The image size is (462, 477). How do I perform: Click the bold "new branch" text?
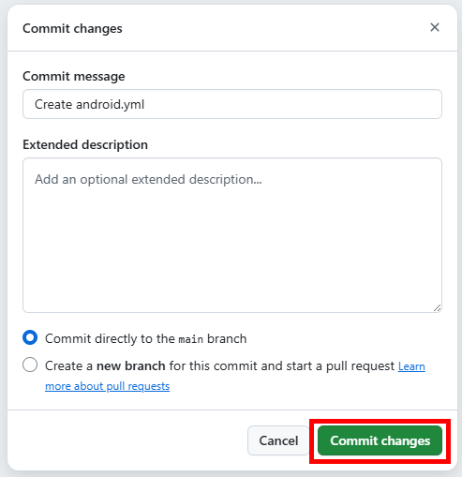point(131,365)
